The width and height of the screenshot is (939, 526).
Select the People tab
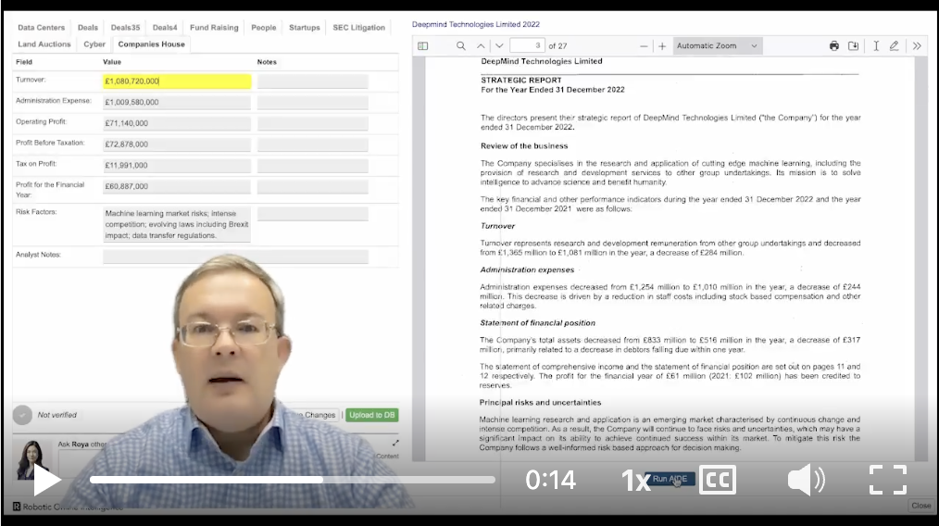point(264,28)
